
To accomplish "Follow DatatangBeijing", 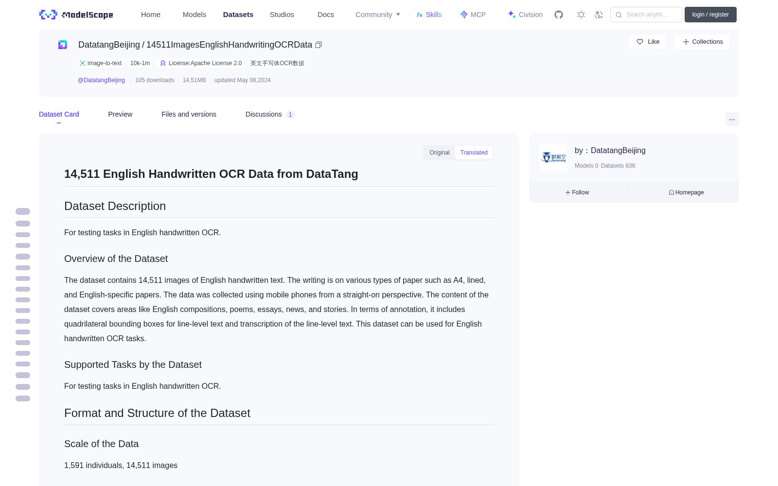I will [577, 192].
